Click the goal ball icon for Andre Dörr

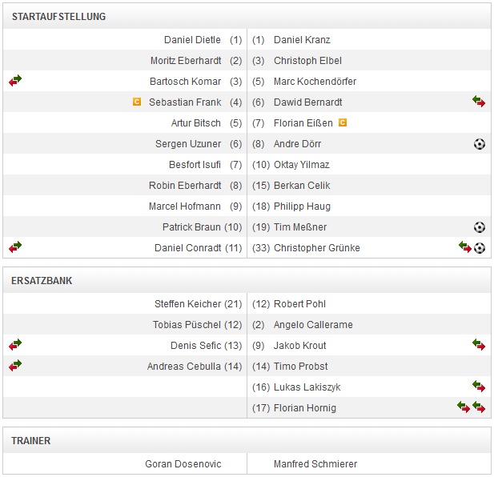480,144
